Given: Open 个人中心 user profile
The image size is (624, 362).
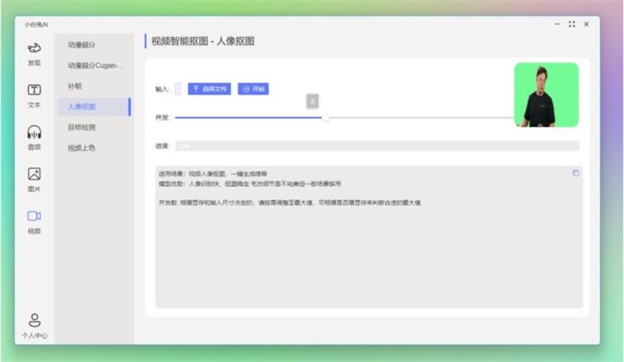Looking at the screenshot, I should point(34,326).
